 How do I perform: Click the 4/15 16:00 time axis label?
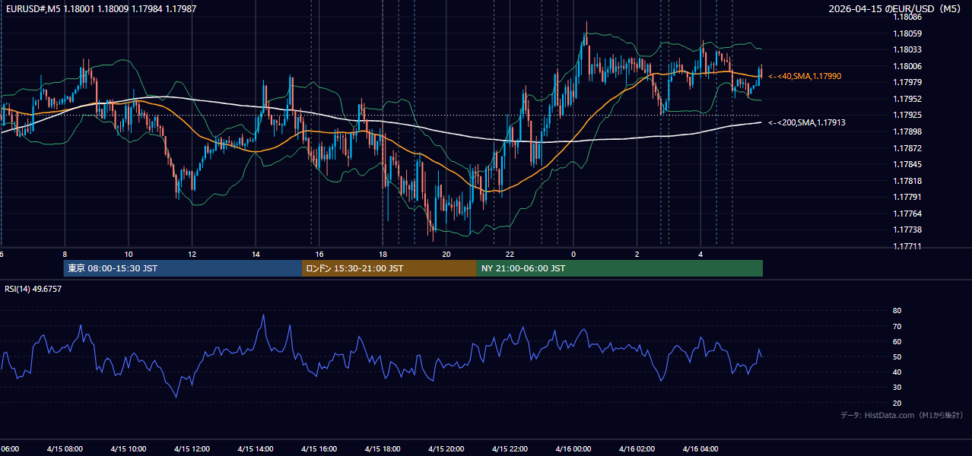click(x=319, y=449)
